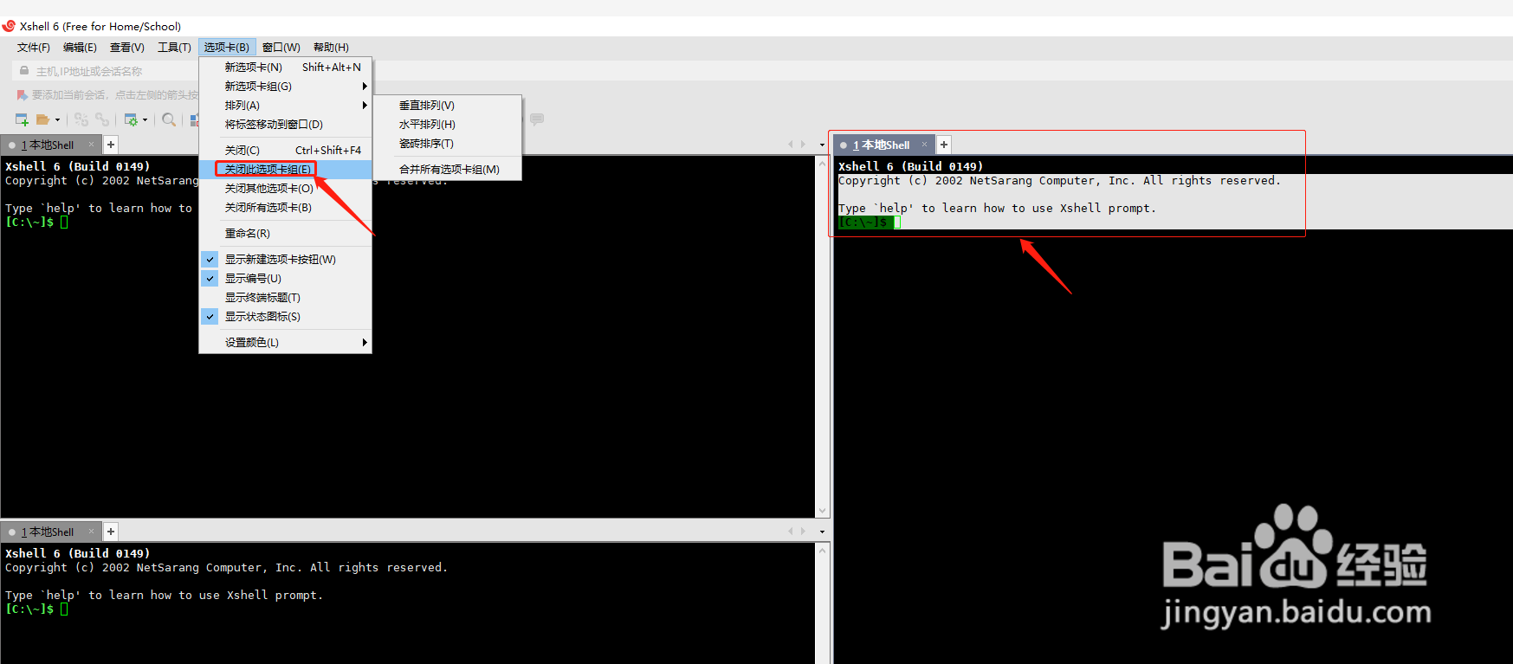Click the new session icon in toolbar

point(22,119)
